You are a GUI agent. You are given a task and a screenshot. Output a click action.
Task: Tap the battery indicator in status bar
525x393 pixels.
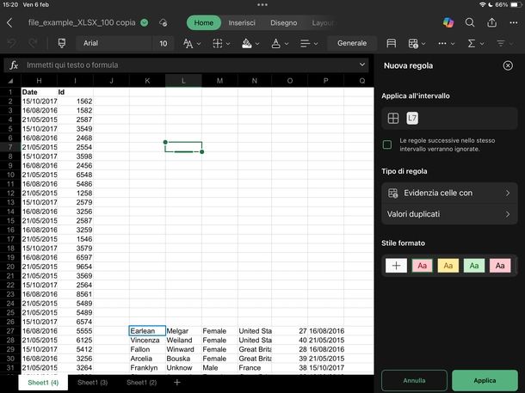click(516, 4)
